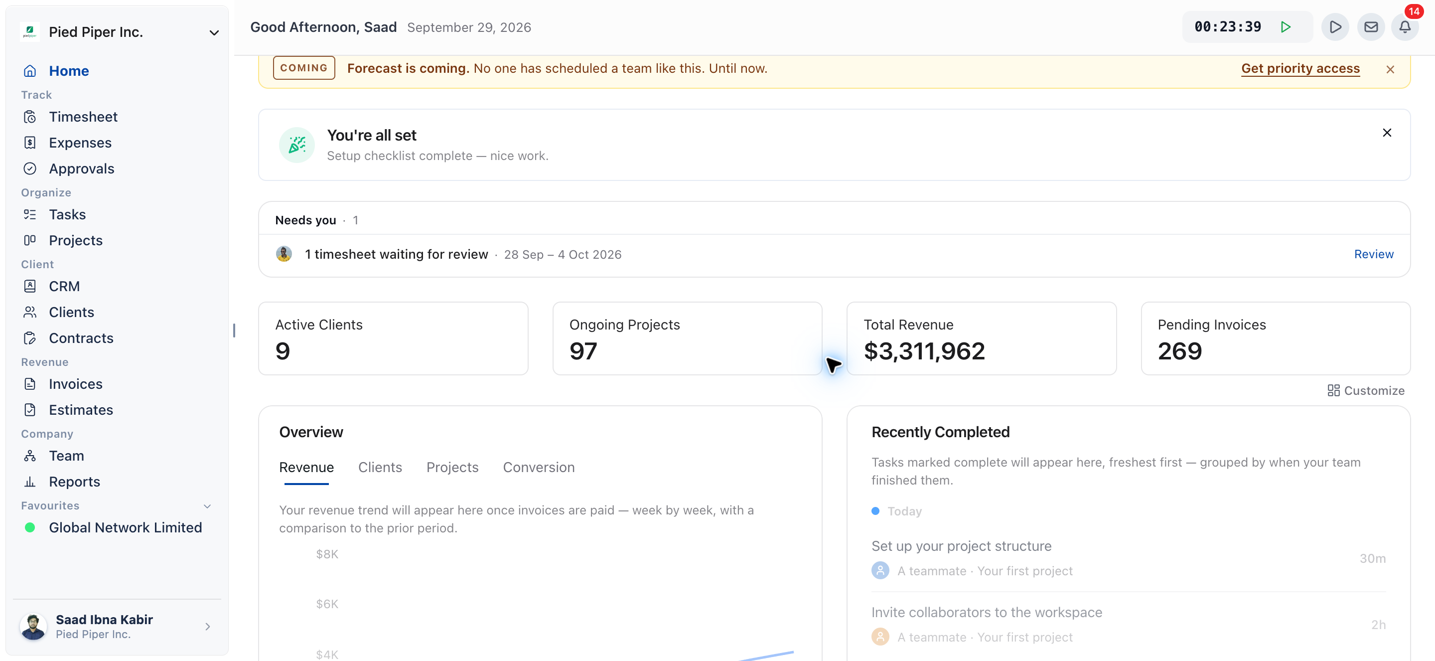
Task: Click the grey circular play icon
Action: [x=1335, y=27]
